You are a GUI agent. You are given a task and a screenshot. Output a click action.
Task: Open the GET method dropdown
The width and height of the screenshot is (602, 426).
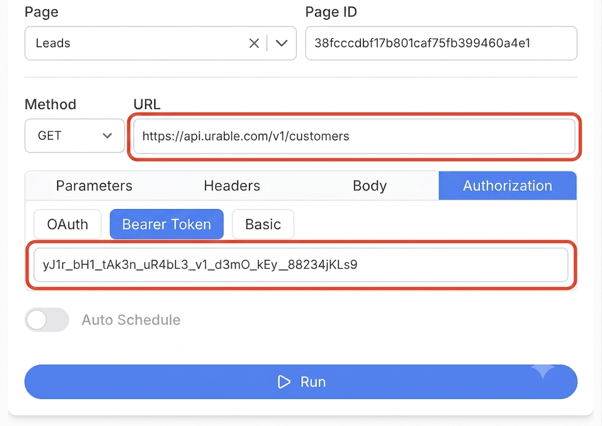click(75, 136)
